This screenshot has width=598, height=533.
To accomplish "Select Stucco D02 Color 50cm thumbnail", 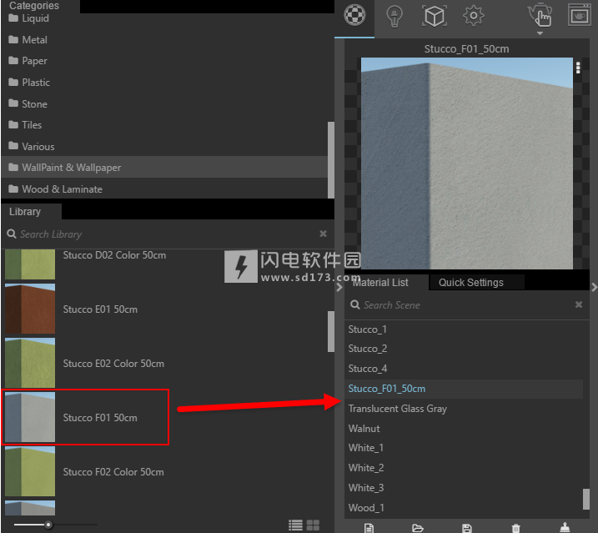I will tap(30, 264).
